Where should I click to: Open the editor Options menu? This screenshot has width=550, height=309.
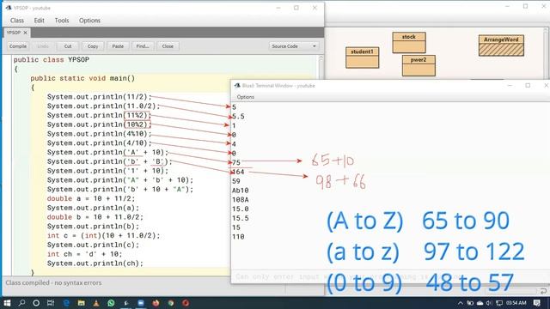[x=89, y=21]
